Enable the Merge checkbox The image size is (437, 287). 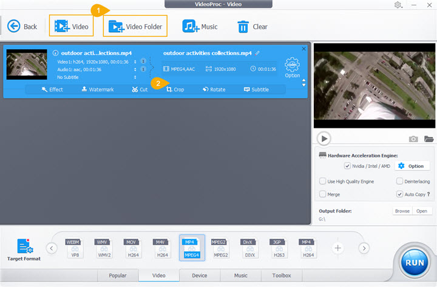pyautogui.click(x=322, y=194)
